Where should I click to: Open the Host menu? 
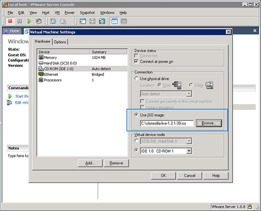46,13
